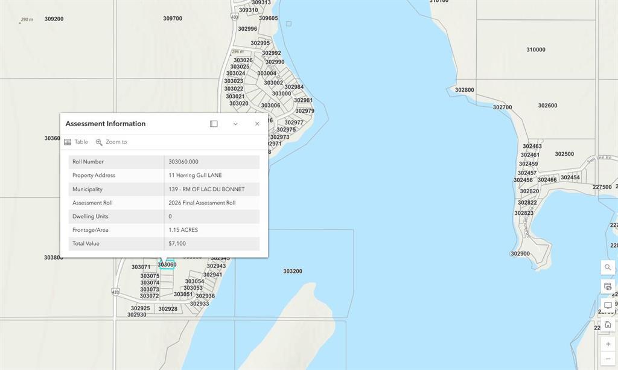Image resolution: width=618 pixels, height=370 pixels.
Task: Click the Total Value row showing $7,100
Action: [x=177, y=244]
